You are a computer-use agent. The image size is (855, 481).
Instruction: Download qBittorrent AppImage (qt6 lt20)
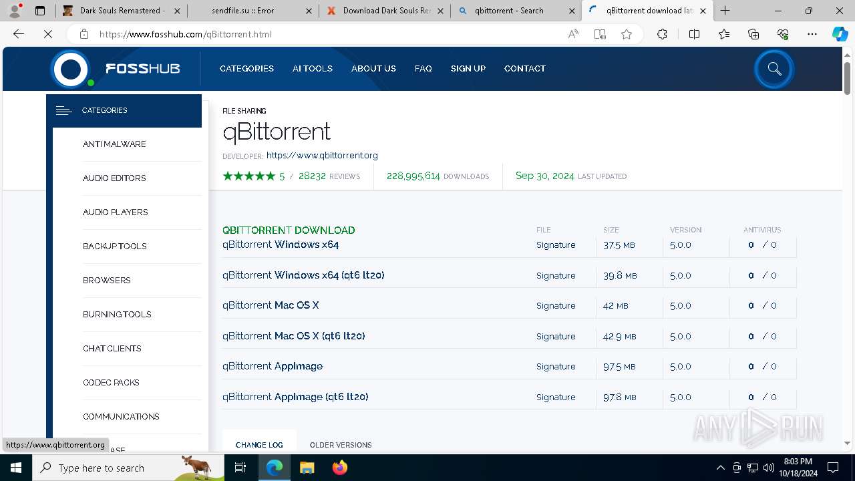(x=295, y=397)
